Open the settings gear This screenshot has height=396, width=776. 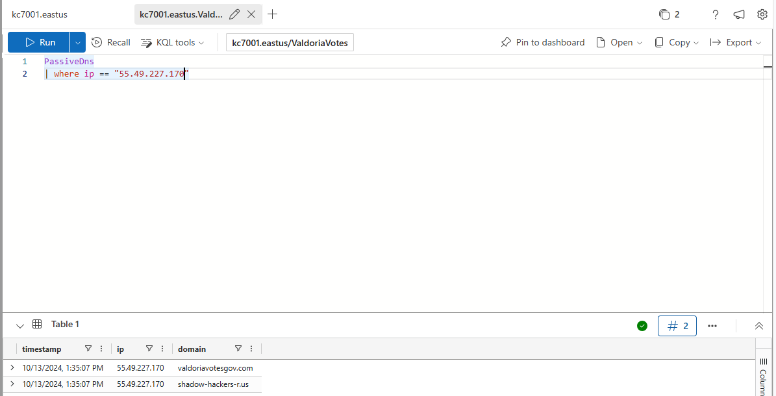tap(762, 14)
